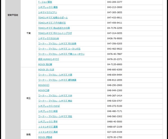Open ワーナー・マイカル・シネマズ 市川妙典 link
This screenshot has width=168, height=139.
click(x=57, y=44)
